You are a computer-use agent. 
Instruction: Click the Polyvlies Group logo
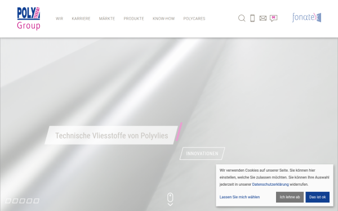pyautogui.click(x=29, y=19)
